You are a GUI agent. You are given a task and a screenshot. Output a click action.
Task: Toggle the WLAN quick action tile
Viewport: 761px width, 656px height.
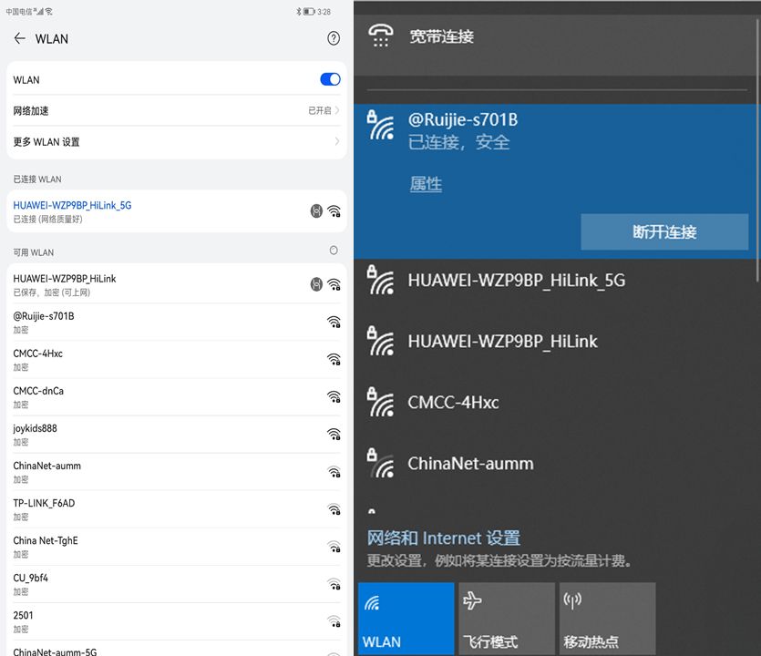pos(406,619)
